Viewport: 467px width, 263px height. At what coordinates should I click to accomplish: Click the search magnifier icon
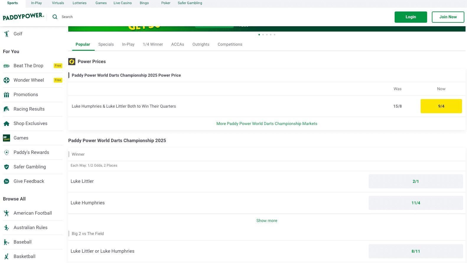55,17
